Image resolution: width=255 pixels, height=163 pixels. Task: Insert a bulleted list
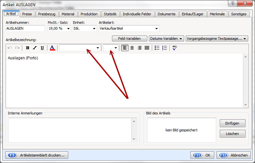[x=157, y=48]
